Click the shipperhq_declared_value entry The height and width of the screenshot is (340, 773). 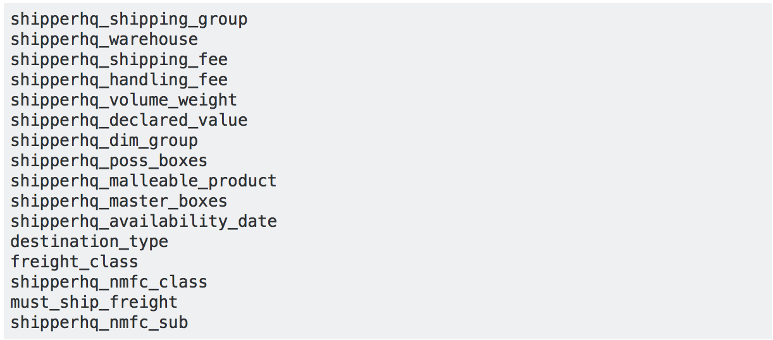(x=129, y=121)
